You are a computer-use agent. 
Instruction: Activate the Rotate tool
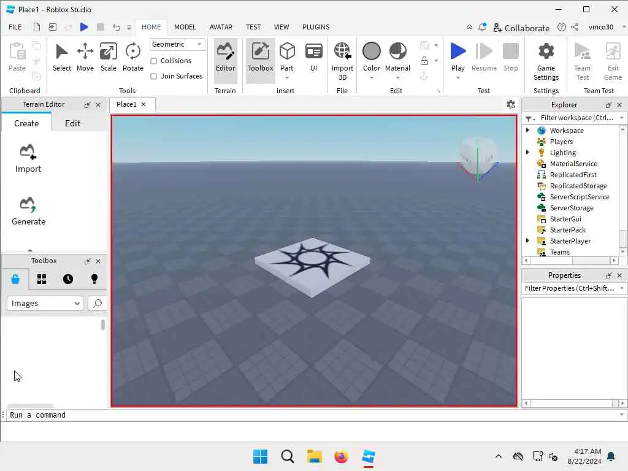[x=132, y=57]
